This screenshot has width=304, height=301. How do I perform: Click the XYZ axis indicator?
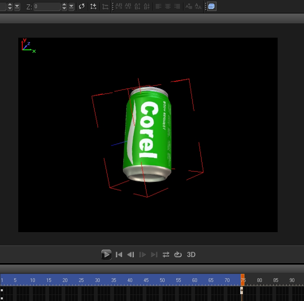click(28, 46)
